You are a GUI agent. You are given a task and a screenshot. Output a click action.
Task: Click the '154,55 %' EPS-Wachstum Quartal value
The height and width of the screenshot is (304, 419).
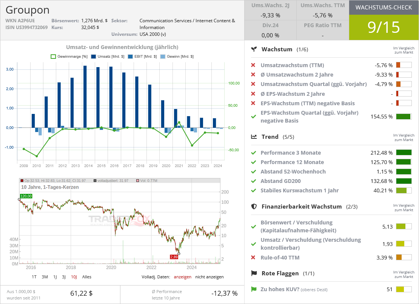pyautogui.click(x=381, y=117)
